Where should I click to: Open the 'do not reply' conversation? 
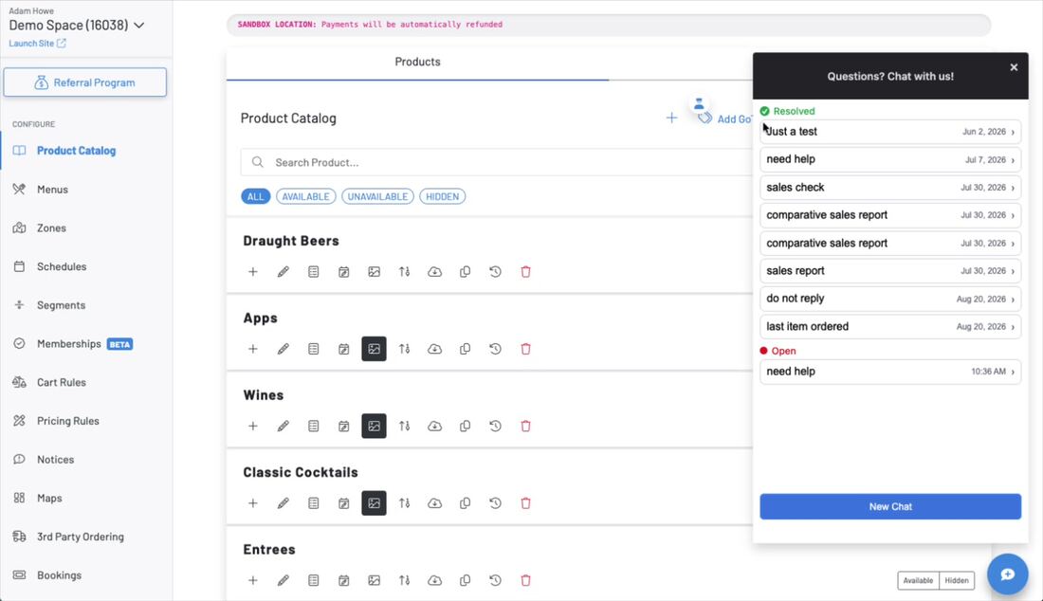click(890, 299)
